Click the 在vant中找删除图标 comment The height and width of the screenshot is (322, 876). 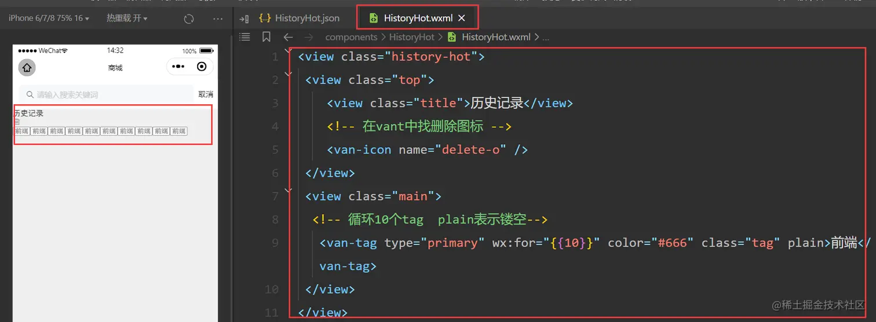(x=419, y=126)
